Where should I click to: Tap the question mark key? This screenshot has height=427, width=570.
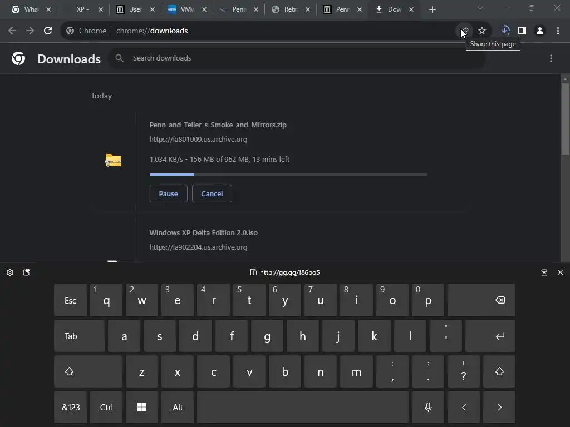point(464,371)
